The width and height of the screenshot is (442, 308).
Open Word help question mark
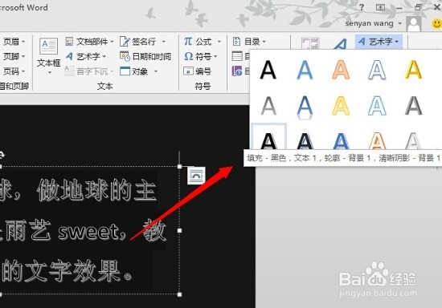point(362,7)
